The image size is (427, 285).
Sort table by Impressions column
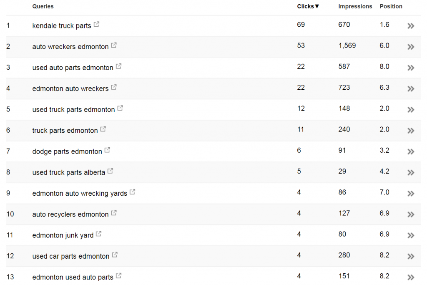[355, 7]
